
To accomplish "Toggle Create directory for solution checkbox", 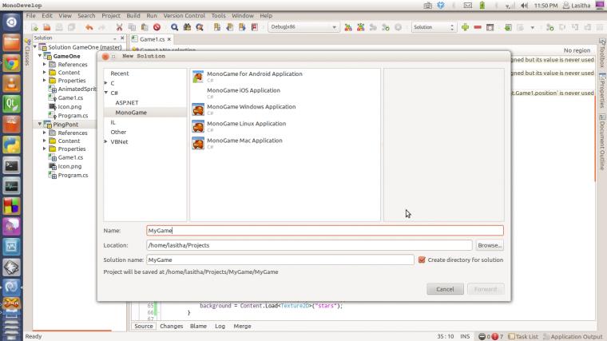I will [x=422, y=260].
